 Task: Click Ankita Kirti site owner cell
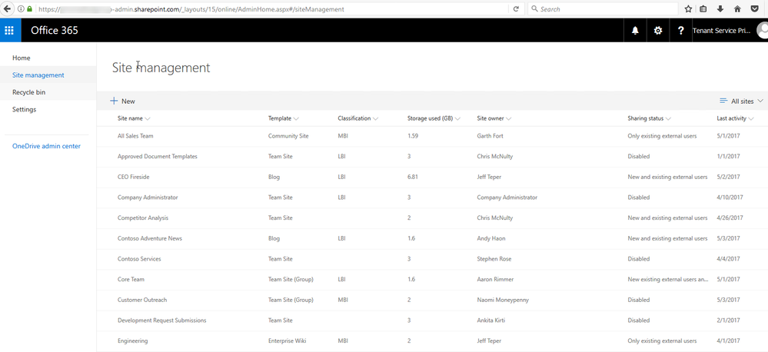[491, 320]
